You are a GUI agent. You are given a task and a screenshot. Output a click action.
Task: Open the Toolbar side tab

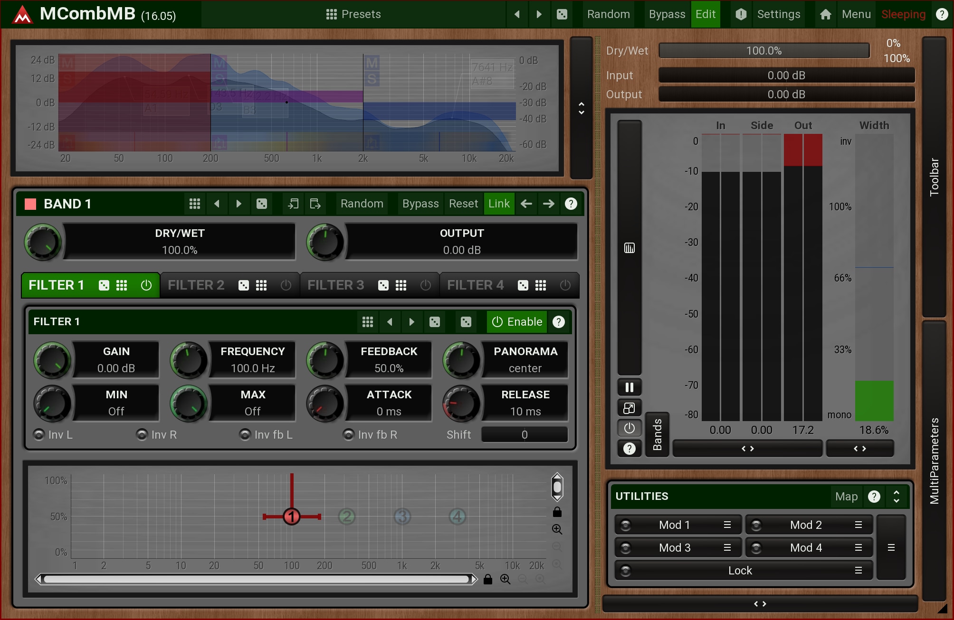tap(934, 177)
